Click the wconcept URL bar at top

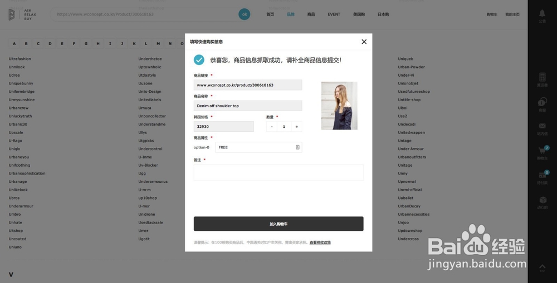point(145,14)
